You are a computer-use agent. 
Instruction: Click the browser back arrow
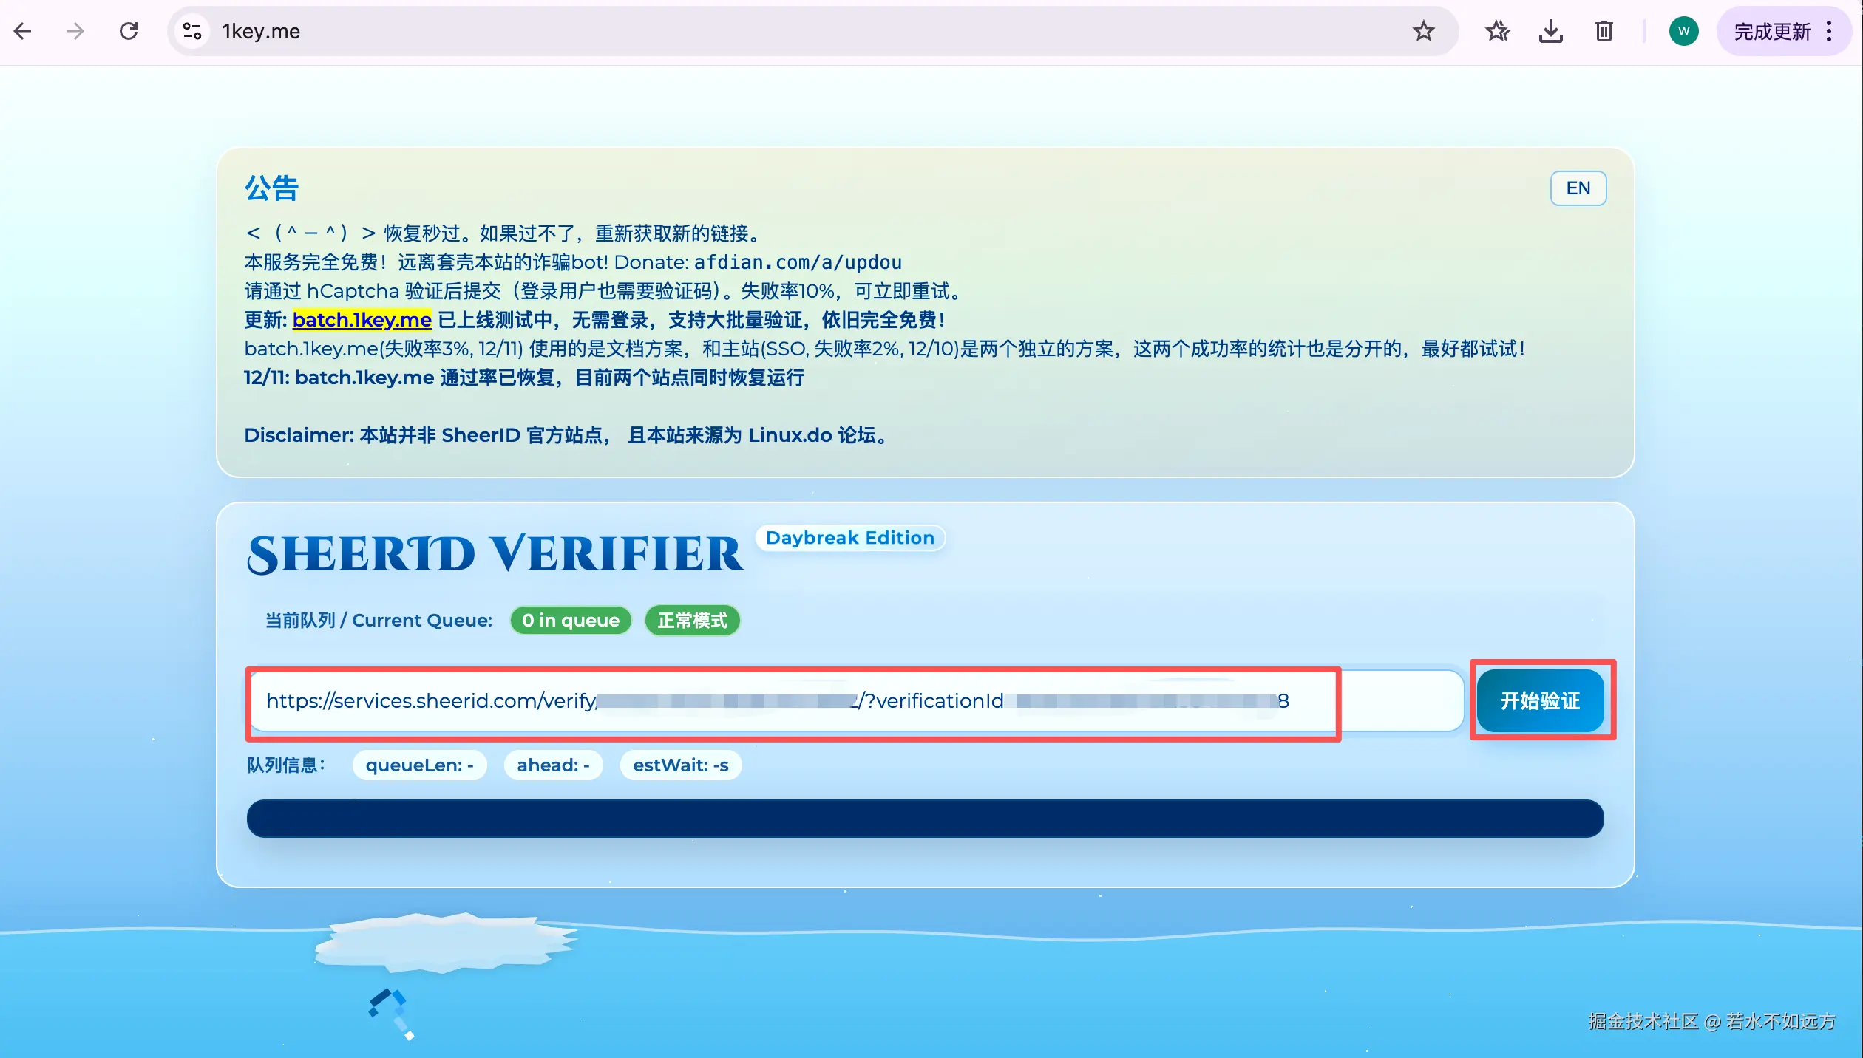coord(23,31)
